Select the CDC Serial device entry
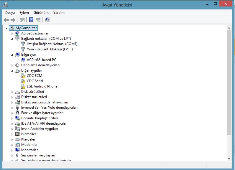The image size is (235, 170). click(x=35, y=81)
